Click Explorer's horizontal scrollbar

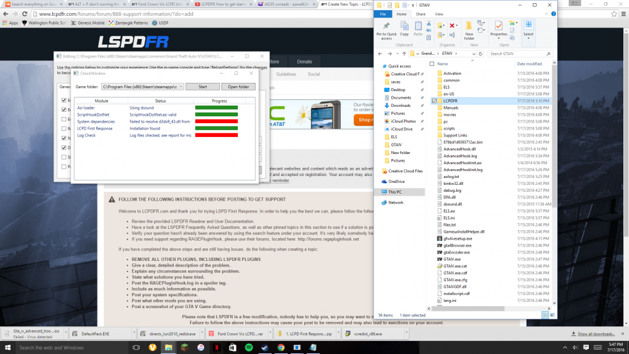coord(468,309)
